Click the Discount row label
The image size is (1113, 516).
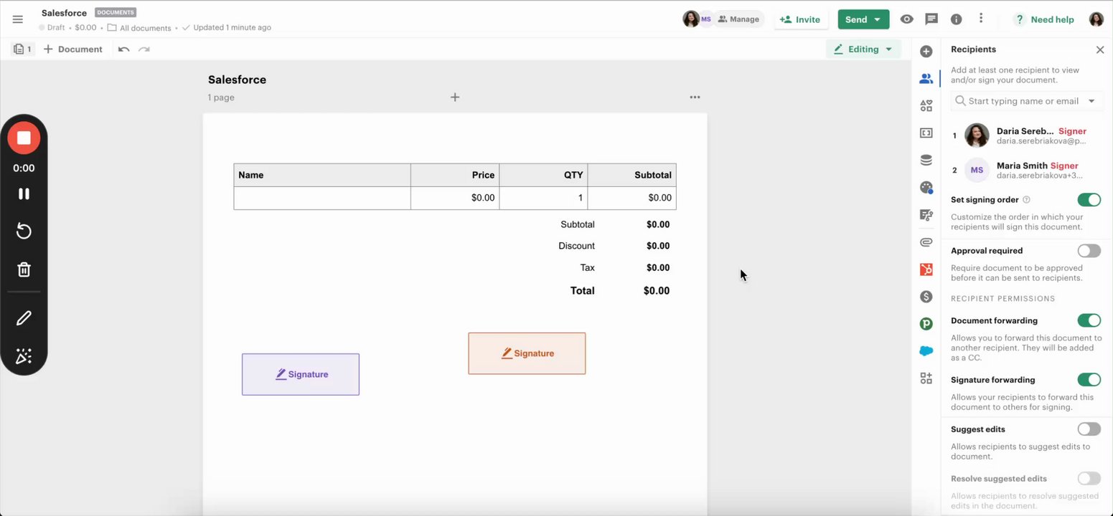click(x=576, y=246)
